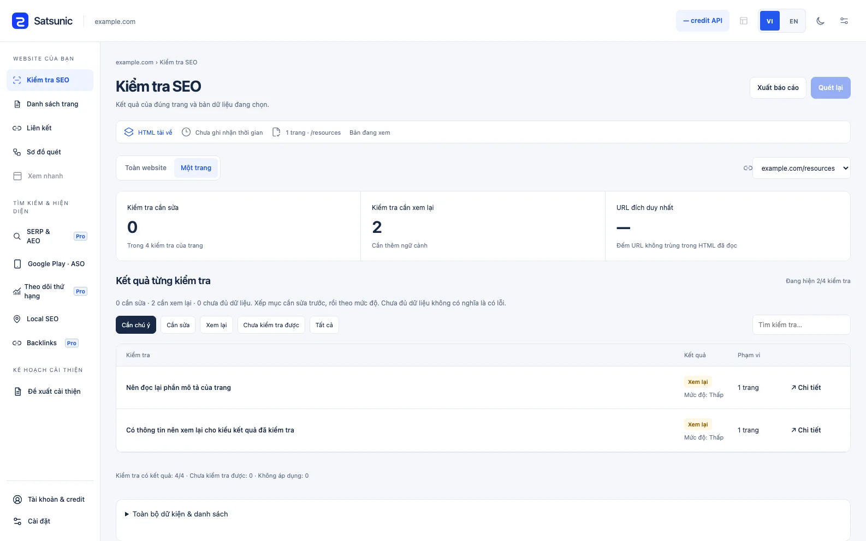The image size is (866, 541).
Task: Filter checks by Cần chú ý
Action: [x=136, y=325]
